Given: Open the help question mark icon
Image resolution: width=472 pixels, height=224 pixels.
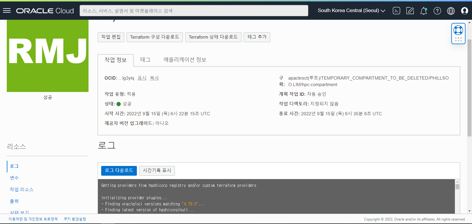Looking at the screenshot, I should click(437, 11).
